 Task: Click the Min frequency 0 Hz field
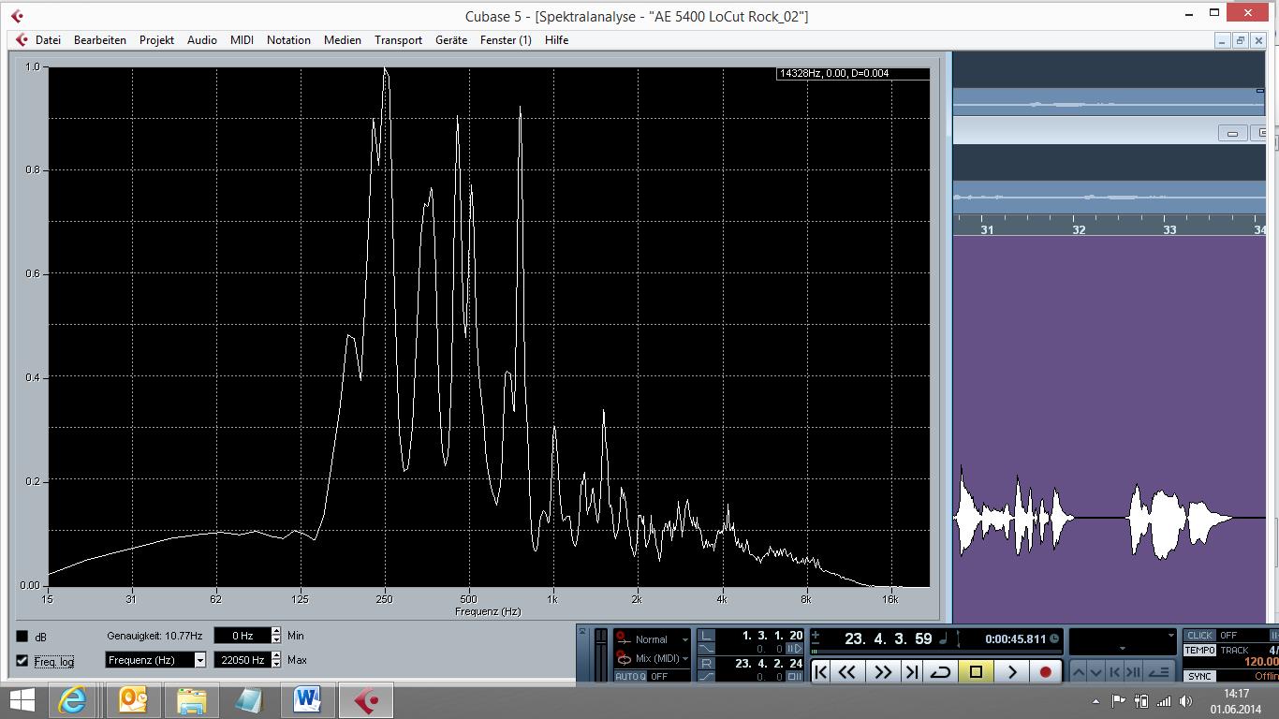(243, 636)
